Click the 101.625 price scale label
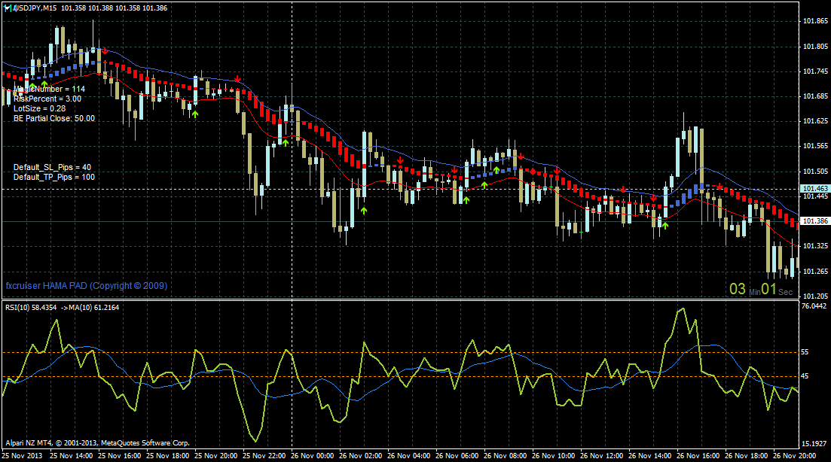The width and height of the screenshot is (831, 462). (x=815, y=121)
